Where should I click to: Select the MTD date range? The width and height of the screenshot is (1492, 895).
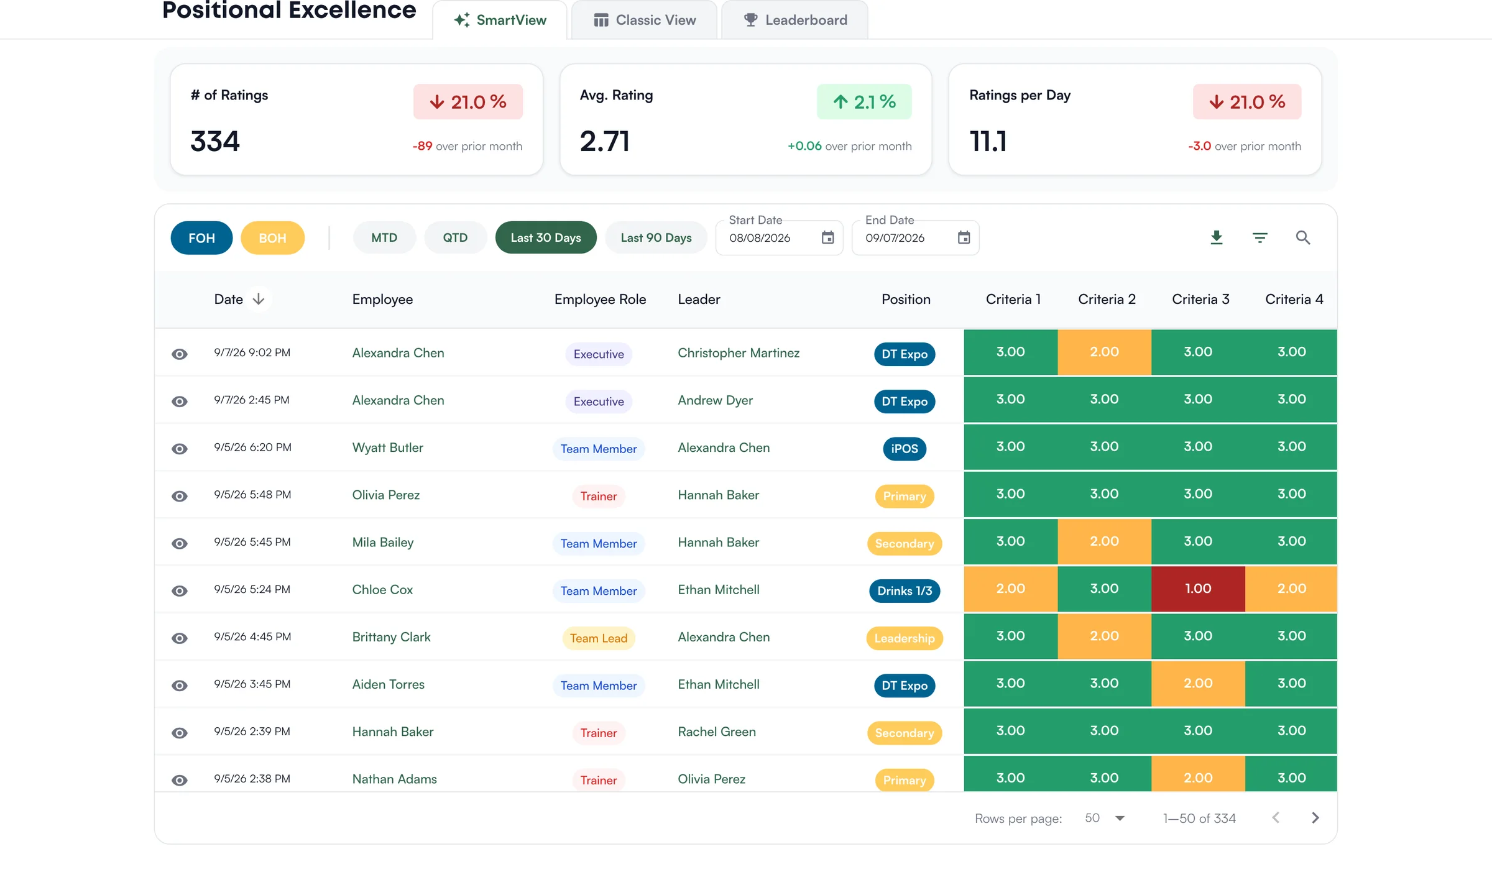coord(384,237)
